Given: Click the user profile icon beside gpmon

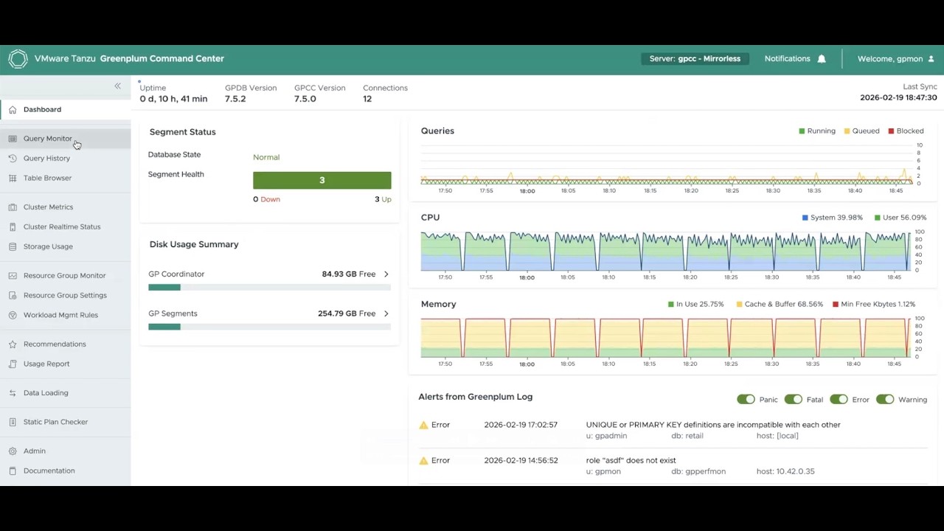Looking at the screenshot, I should click(x=931, y=59).
